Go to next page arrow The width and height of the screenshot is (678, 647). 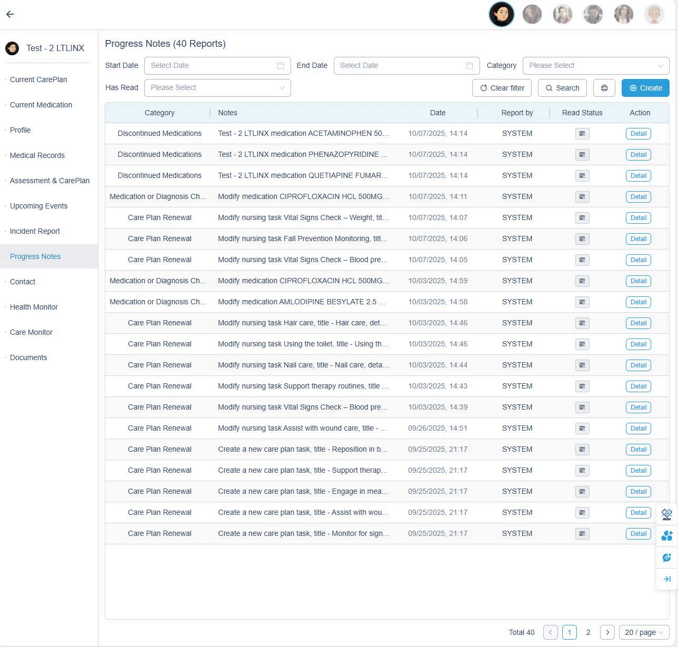click(607, 632)
